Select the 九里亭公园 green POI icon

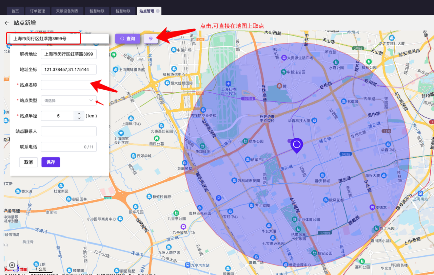[176, 213]
